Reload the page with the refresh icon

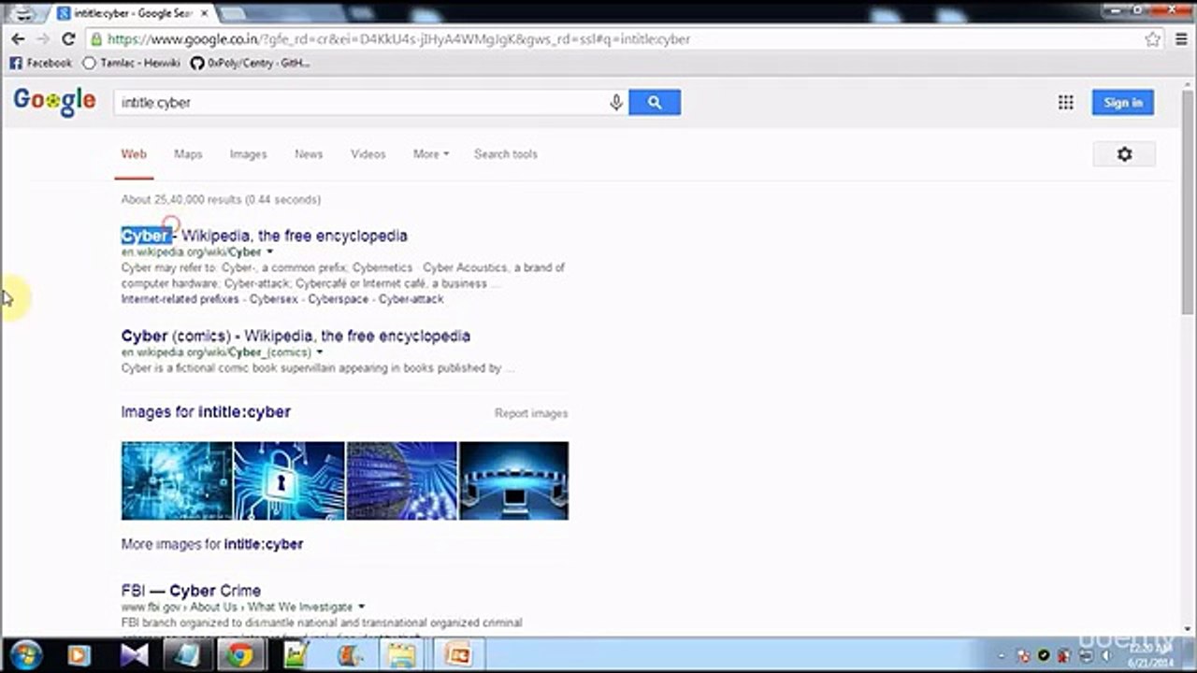67,39
